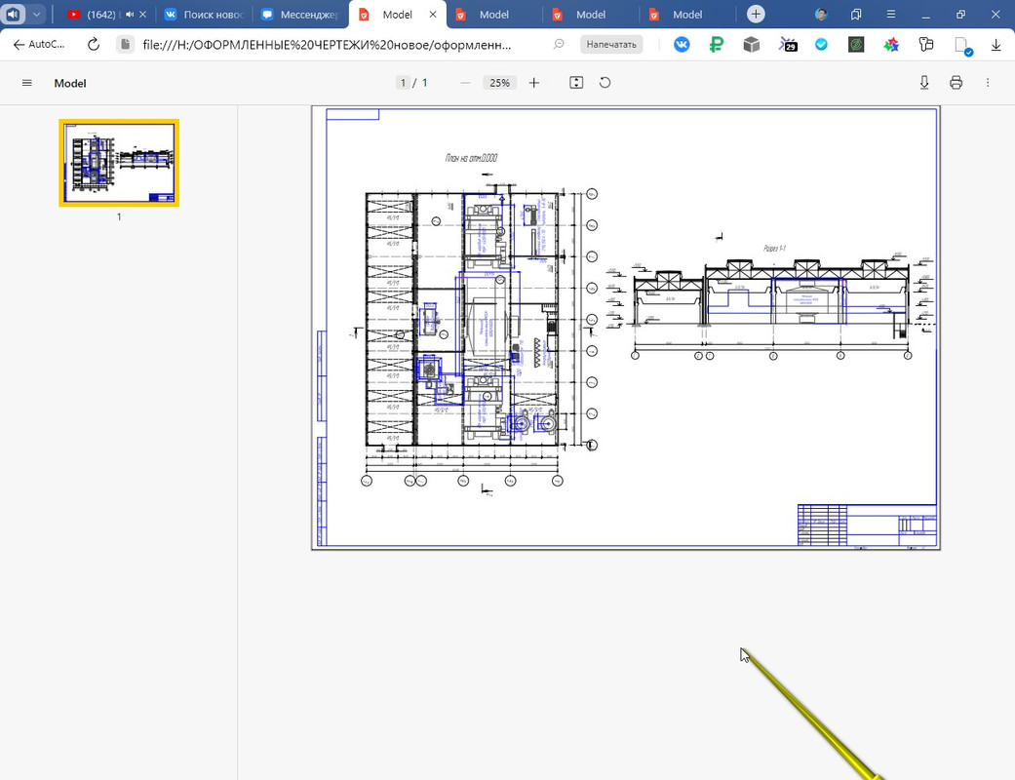This screenshot has height=780, width=1015.
Task: Rotate the document counterclockwise
Action: pyautogui.click(x=605, y=83)
